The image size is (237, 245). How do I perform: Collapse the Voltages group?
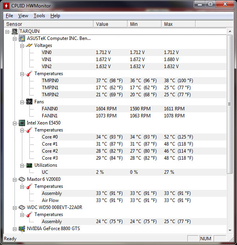[x=22, y=46]
